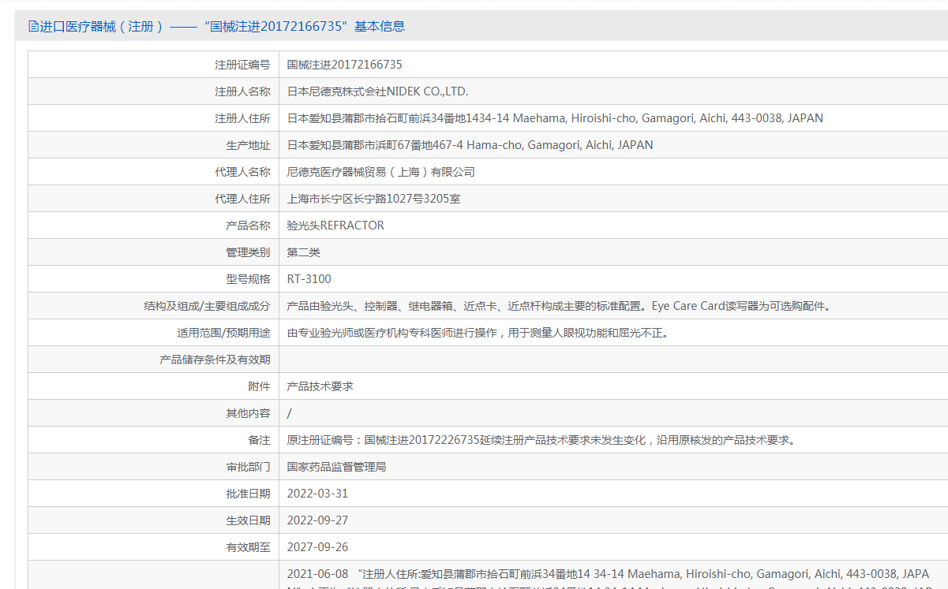This screenshot has height=589, width=948.
Task: Select the intended use text starting 由专业验光师
Action: 479,333
